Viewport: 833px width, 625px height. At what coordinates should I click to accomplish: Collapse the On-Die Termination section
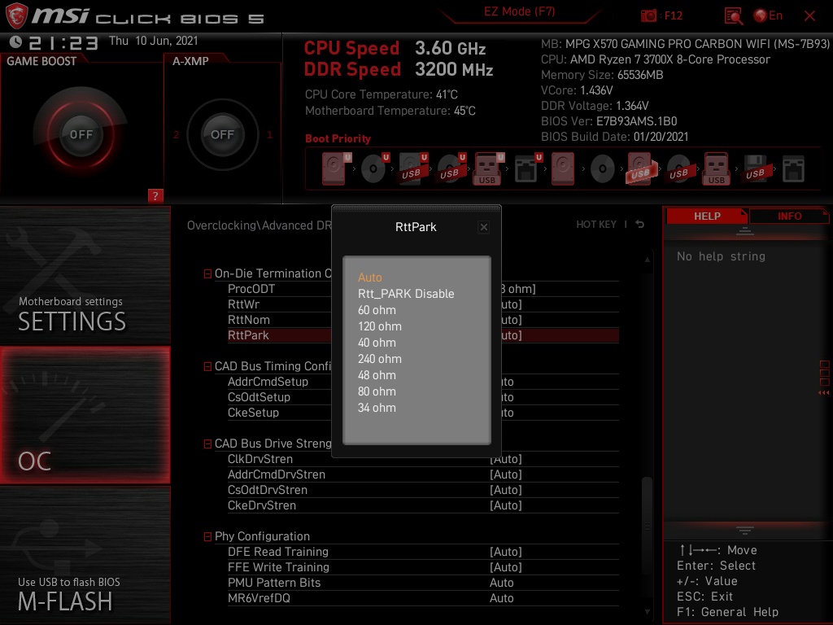pos(207,273)
